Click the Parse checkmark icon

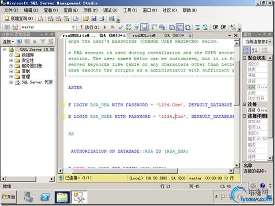120,27
